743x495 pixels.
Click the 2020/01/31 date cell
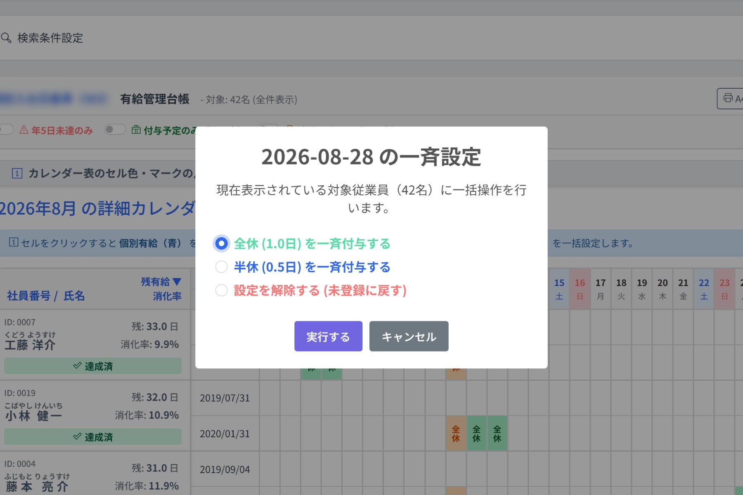click(x=225, y=434)
